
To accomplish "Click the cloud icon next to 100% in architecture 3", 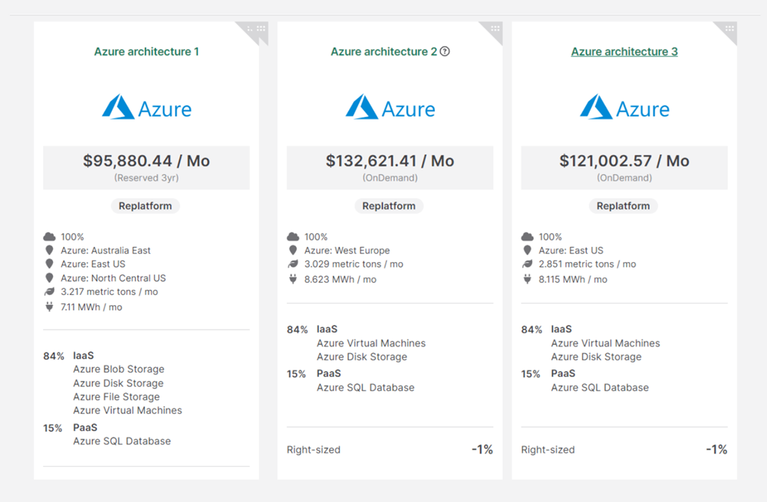I will tap(528, 237).
